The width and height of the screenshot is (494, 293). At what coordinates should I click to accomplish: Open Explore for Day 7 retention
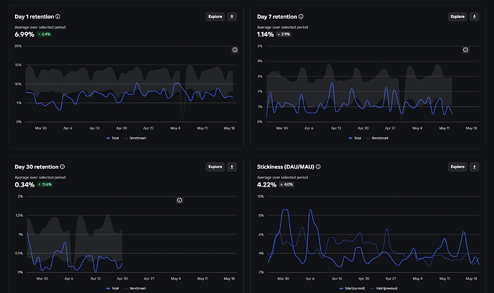457,16
